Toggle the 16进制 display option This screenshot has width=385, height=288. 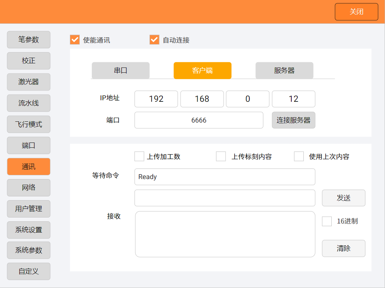pos(326,221)
